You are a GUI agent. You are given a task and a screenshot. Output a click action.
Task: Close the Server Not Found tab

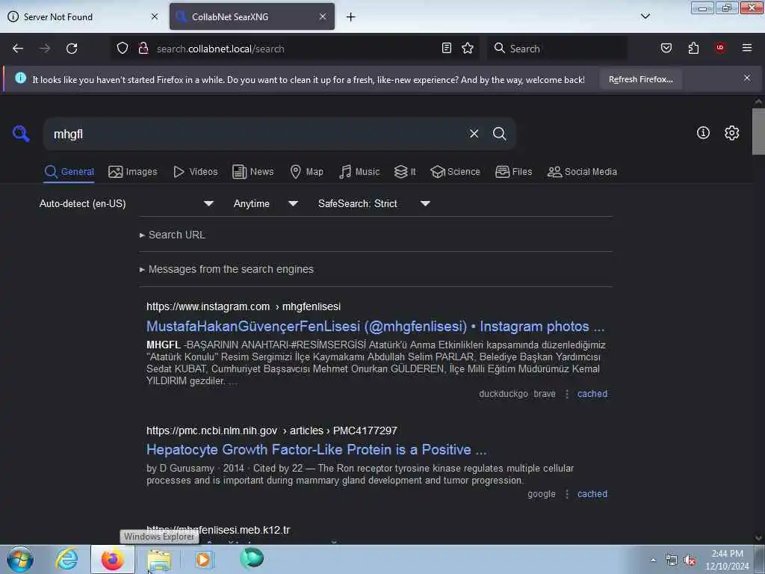point(155,16)
